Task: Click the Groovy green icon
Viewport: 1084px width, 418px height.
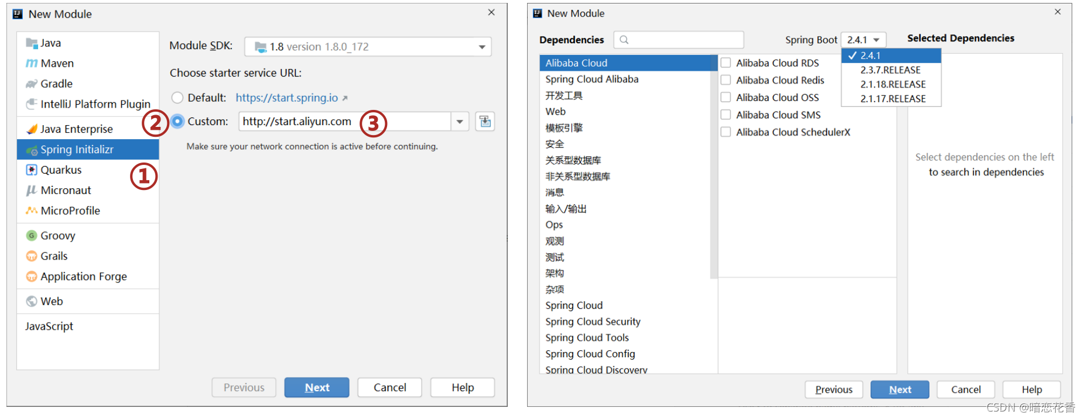Action: point(32,236)
